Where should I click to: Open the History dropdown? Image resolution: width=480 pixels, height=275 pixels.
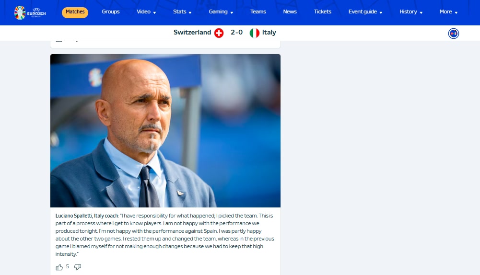411,12
